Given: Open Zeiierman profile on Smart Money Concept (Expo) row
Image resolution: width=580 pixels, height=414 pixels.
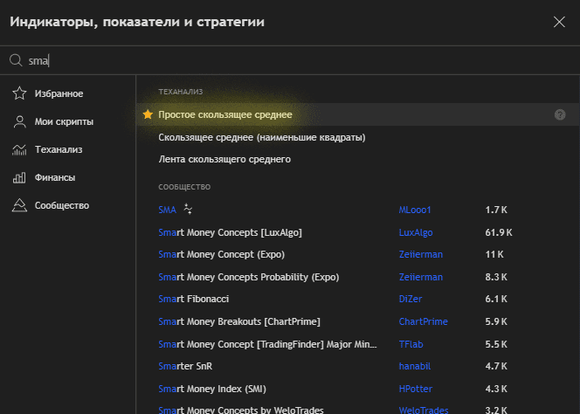Looking at the screenshot, I should pyautogui.click(x=420, y=254).
